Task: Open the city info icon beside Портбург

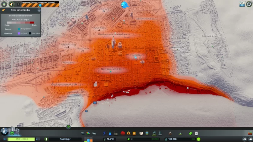Action: pos(46,139)
